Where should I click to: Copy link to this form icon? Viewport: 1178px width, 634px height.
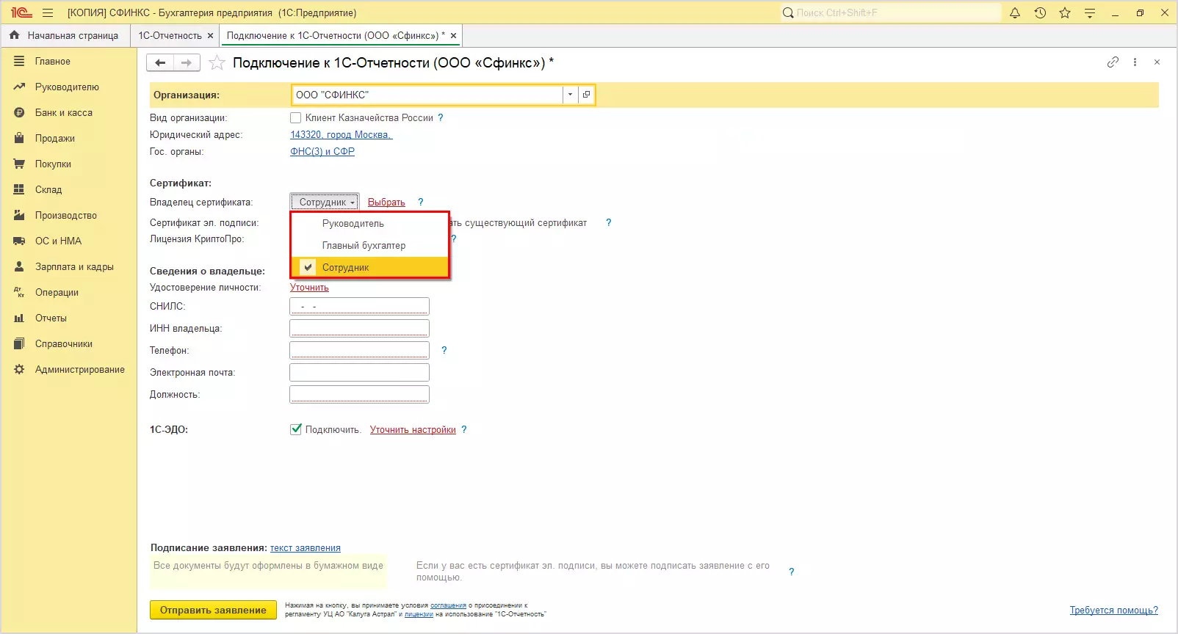1113,62
